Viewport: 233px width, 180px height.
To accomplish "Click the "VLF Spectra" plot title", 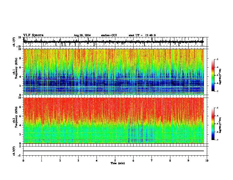I will tap(33, 35).
